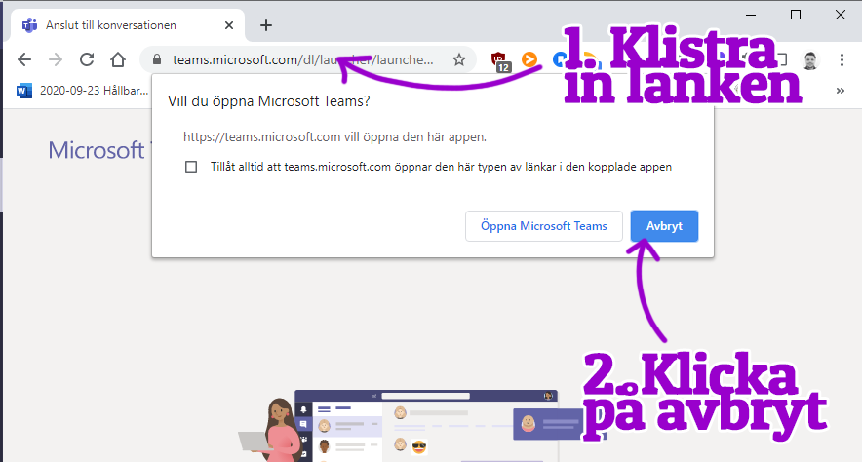The width and height of the screenshot is (862, 462).
Task: Open a new browser tab
Action: [x=266, y=25]
